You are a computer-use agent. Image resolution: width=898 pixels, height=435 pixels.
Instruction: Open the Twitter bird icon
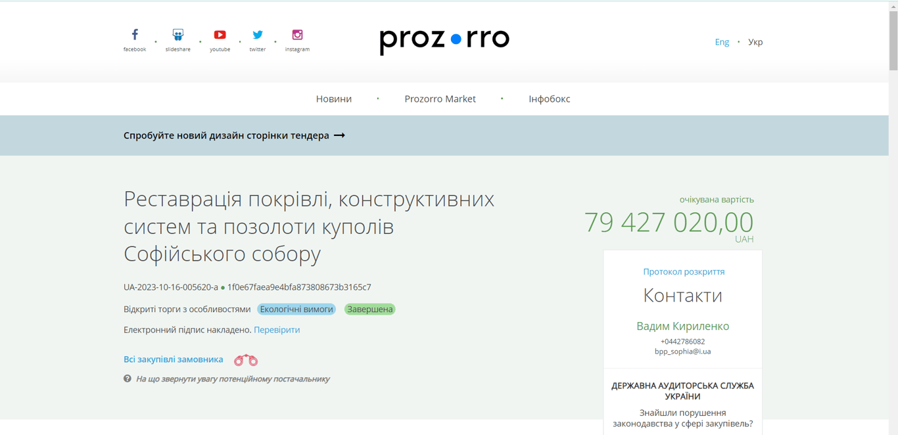258,35
